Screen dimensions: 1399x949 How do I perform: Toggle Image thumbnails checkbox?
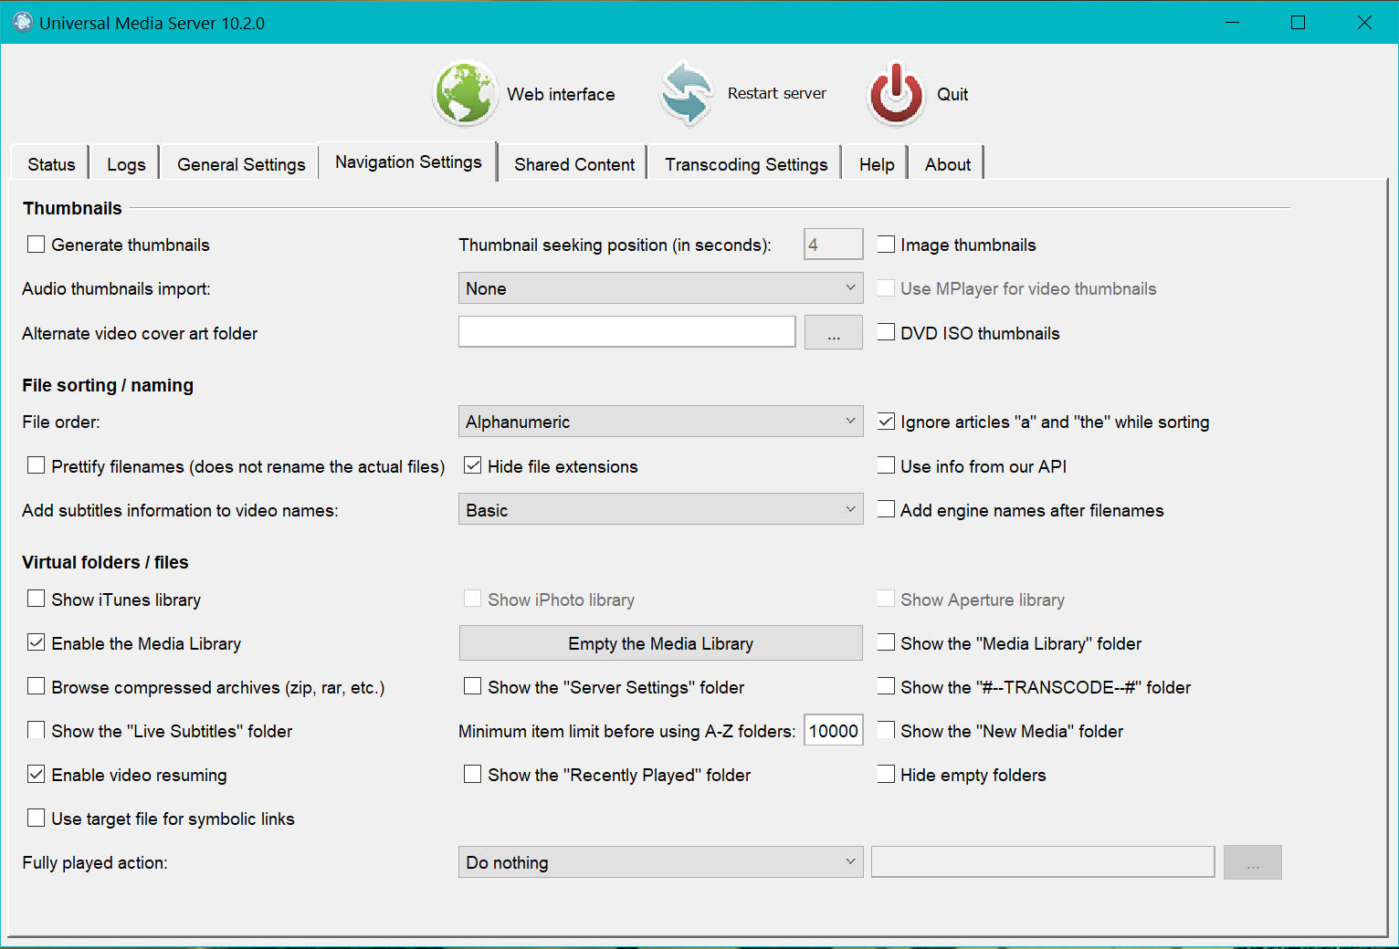click(886, 245)
